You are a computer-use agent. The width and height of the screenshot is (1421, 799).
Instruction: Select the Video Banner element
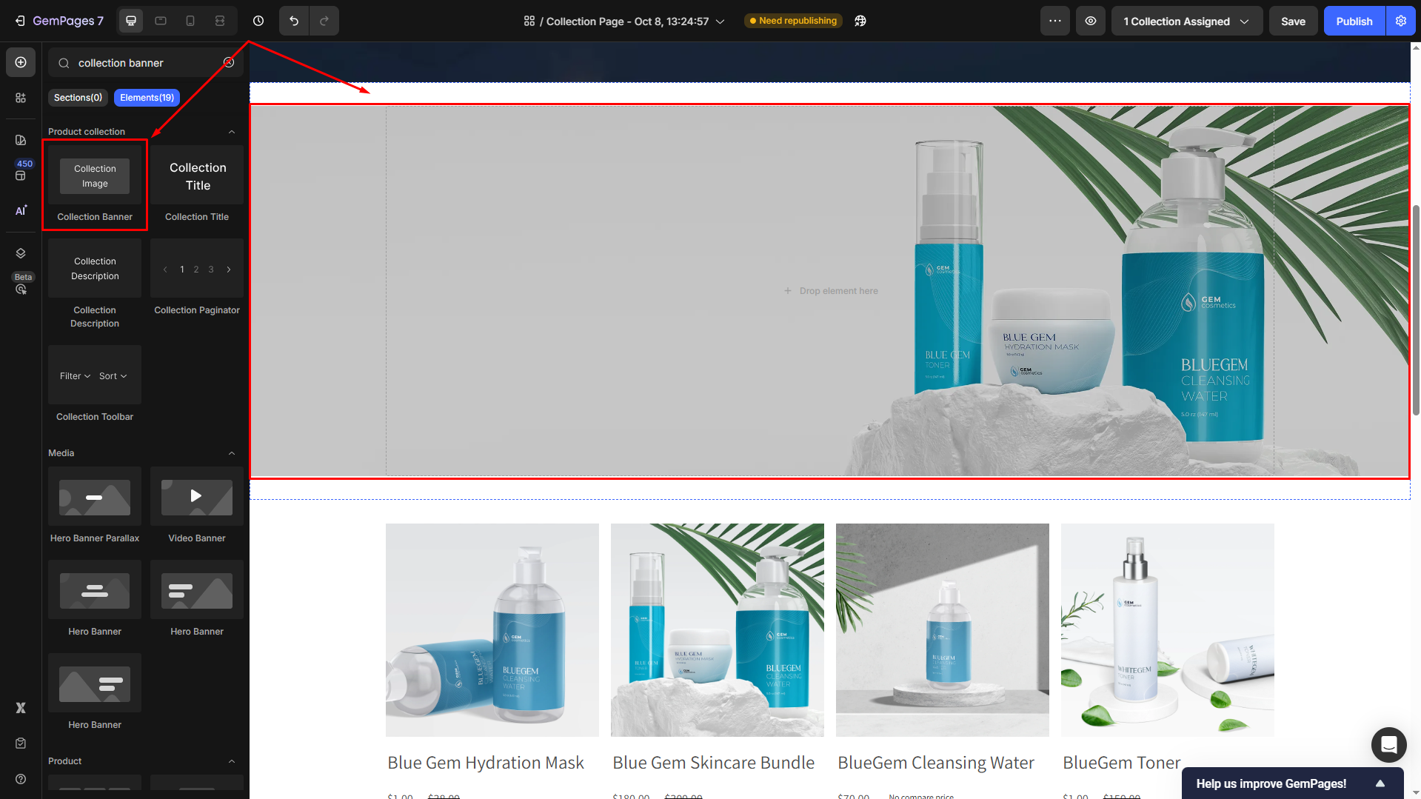point(197,507)
